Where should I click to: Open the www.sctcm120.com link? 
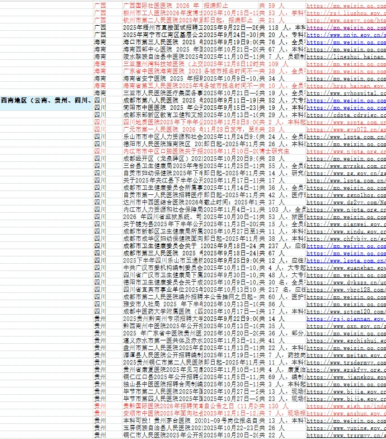point(346,311)
